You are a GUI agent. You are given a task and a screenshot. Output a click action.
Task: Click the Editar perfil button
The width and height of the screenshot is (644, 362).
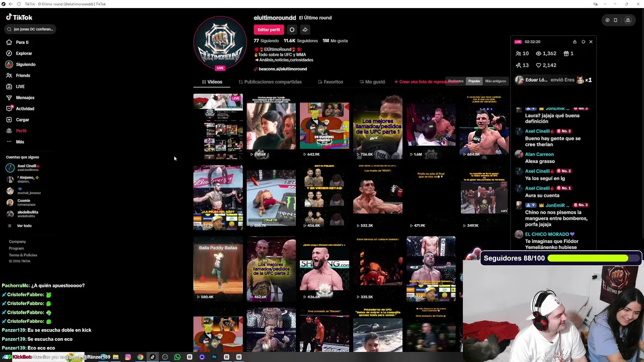(x=269, y=30)
